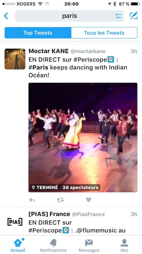Image resolution: width=142 pixels, height=254 pixels.
Task: Tap the paris search field
Action: 69,16
